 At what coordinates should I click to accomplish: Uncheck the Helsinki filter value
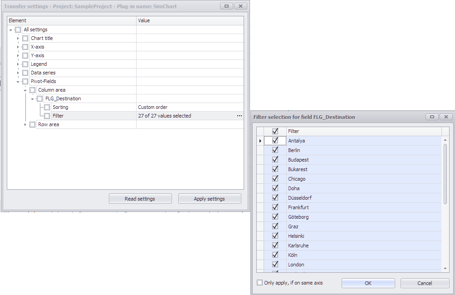coord(275,236)
